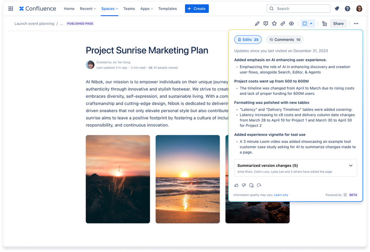Click into the Search field

click(298, 9)
